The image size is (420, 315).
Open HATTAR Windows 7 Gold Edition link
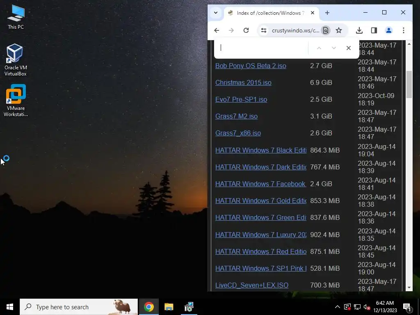pyautogui.click(x=260, y=201)
